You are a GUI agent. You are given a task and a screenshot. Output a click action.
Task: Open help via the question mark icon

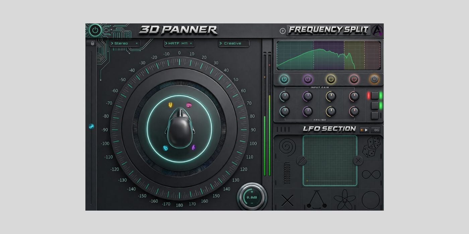(282, 31)
